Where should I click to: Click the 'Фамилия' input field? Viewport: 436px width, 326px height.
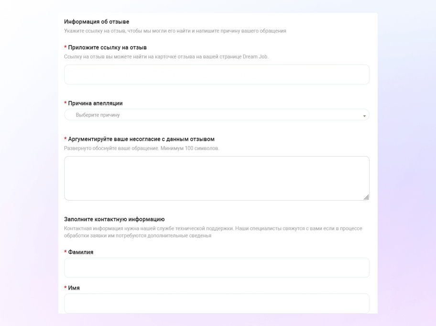(217, 268)
